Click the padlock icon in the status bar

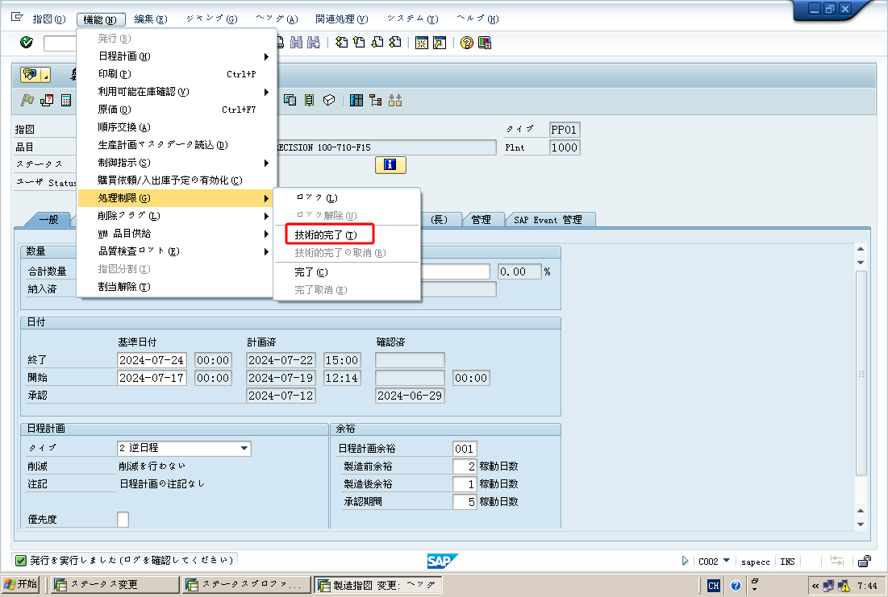(x=863, y=562)
